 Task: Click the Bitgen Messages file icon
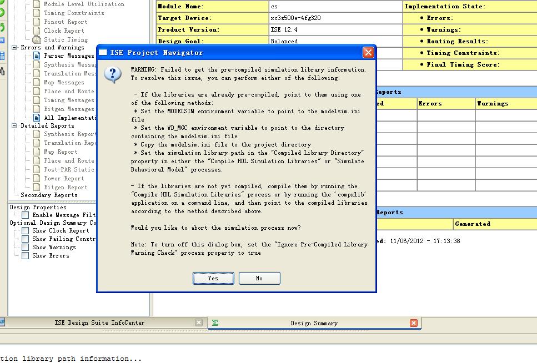37,109
